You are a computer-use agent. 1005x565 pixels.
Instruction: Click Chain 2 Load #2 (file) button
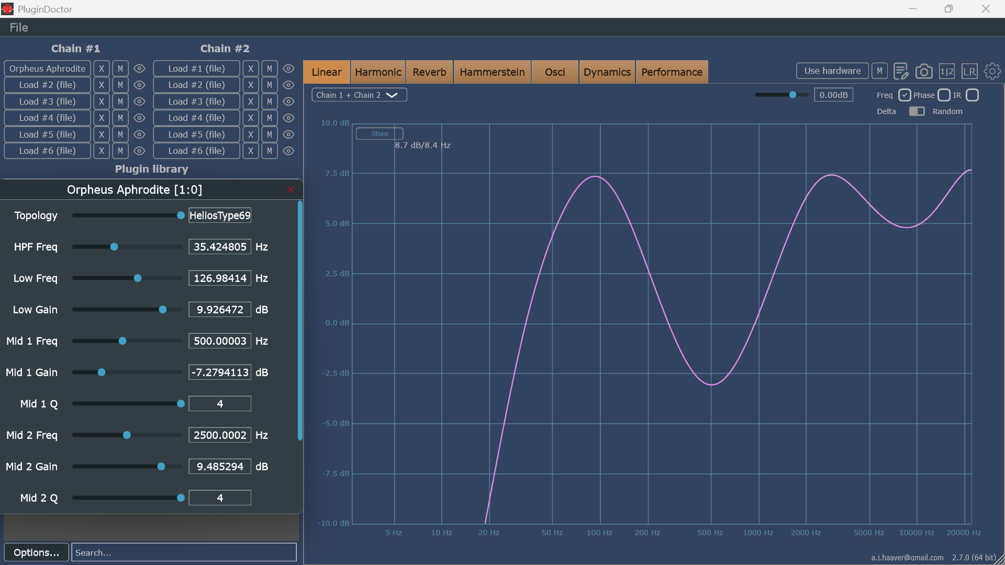pyautogui.click(x=197, y=85)
